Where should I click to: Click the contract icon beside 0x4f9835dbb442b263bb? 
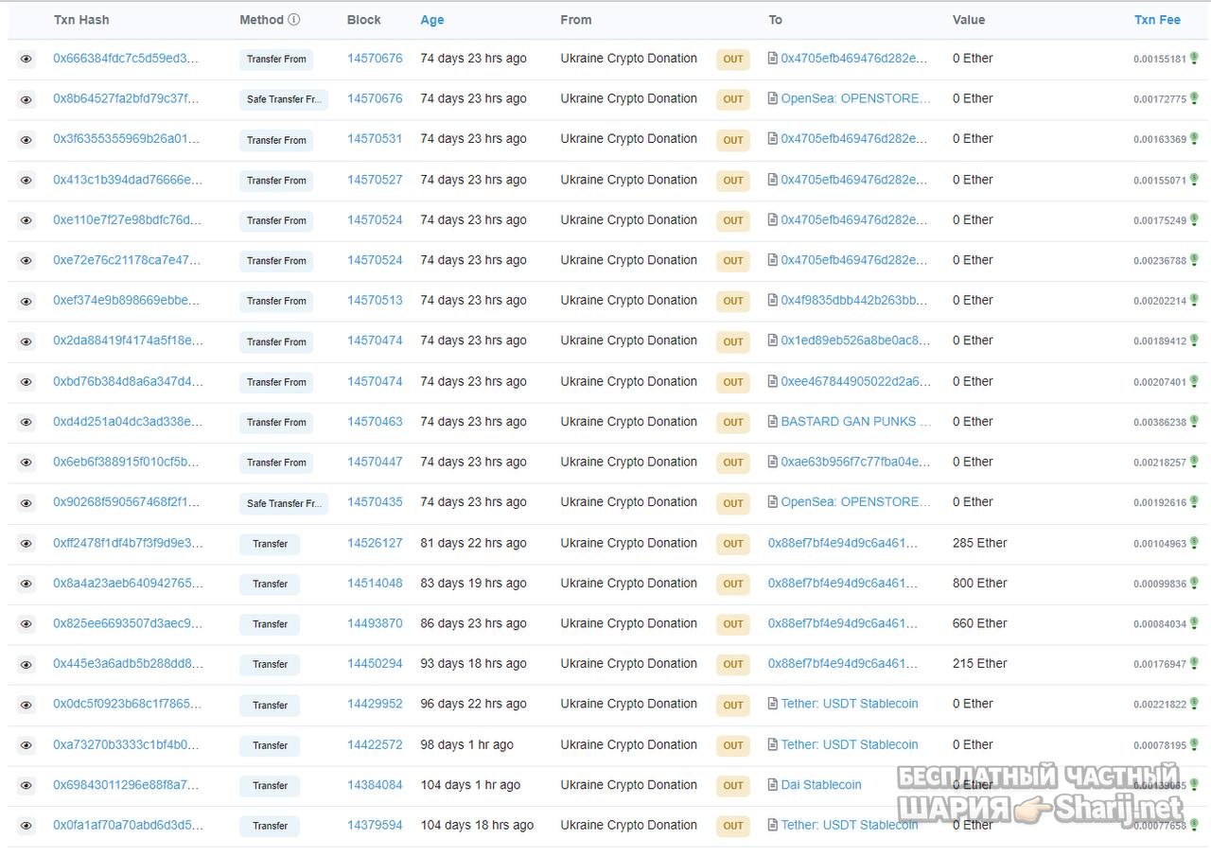(773, 301)
